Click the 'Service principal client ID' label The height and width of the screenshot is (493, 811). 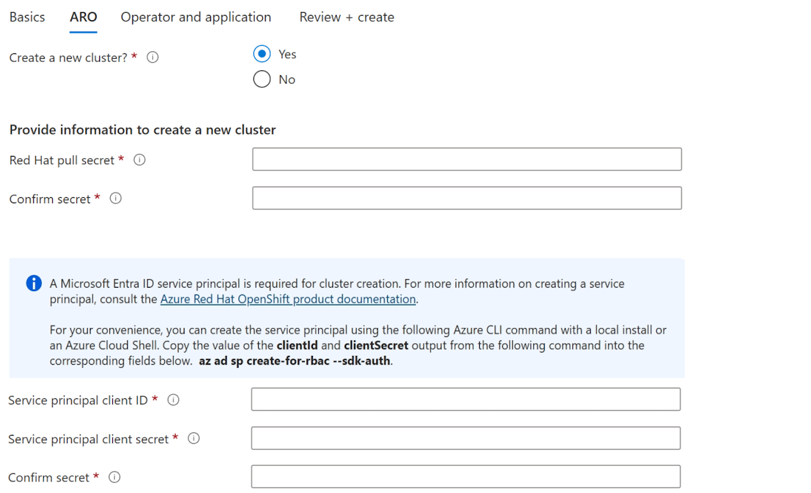point(78,400)
